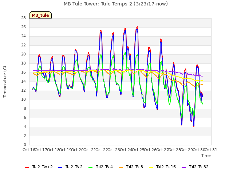The image size is (233, 174).
Task: Click the Oct 16 x-axis tick label
Action: coord(29,150)
